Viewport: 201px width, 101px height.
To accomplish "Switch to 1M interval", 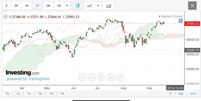I will pos(48,6).
